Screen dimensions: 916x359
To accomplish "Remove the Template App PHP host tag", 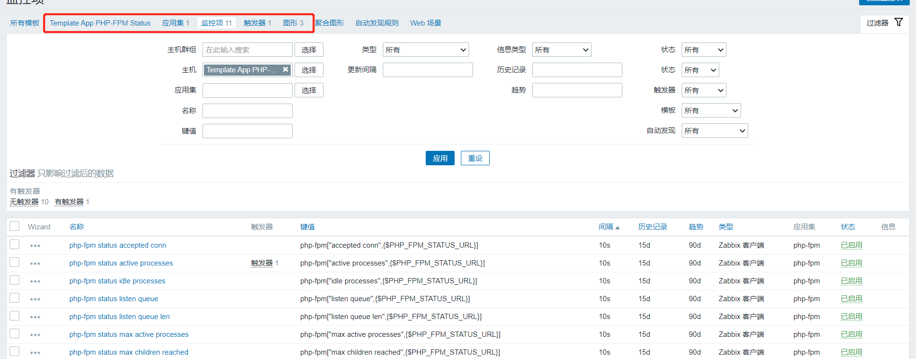I will click(x=285, y=69).
